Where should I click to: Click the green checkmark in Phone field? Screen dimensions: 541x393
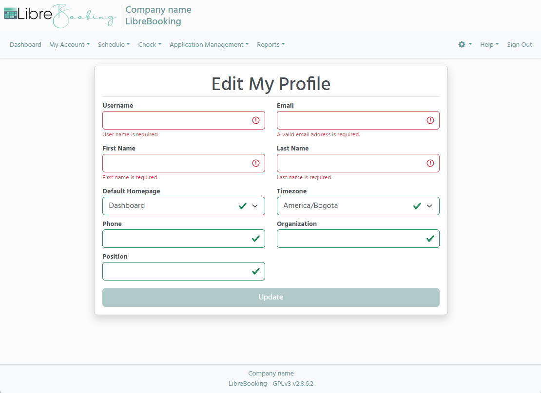[256, 239]
